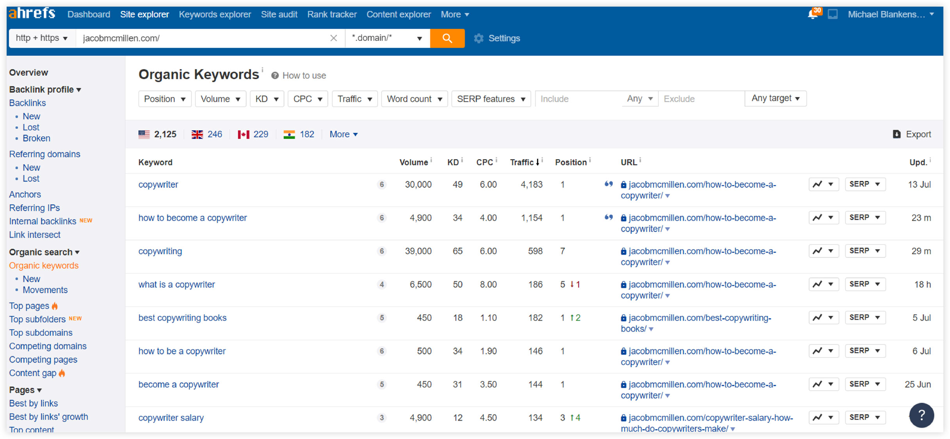This screenshot has height=439, width=950.
Task: Click the info icon next to Volume header
Action: 431,159
